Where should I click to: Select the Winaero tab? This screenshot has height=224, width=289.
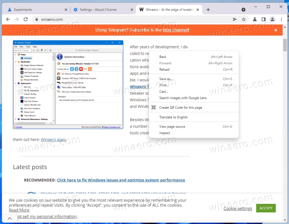169,10
